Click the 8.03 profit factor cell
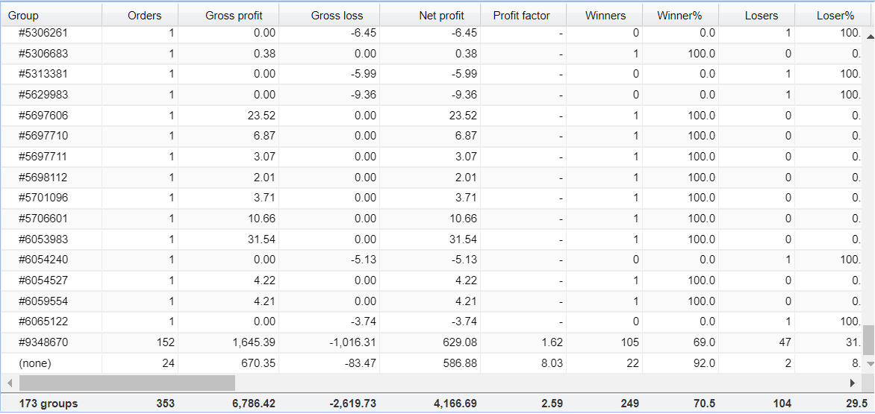 (523, 363)
